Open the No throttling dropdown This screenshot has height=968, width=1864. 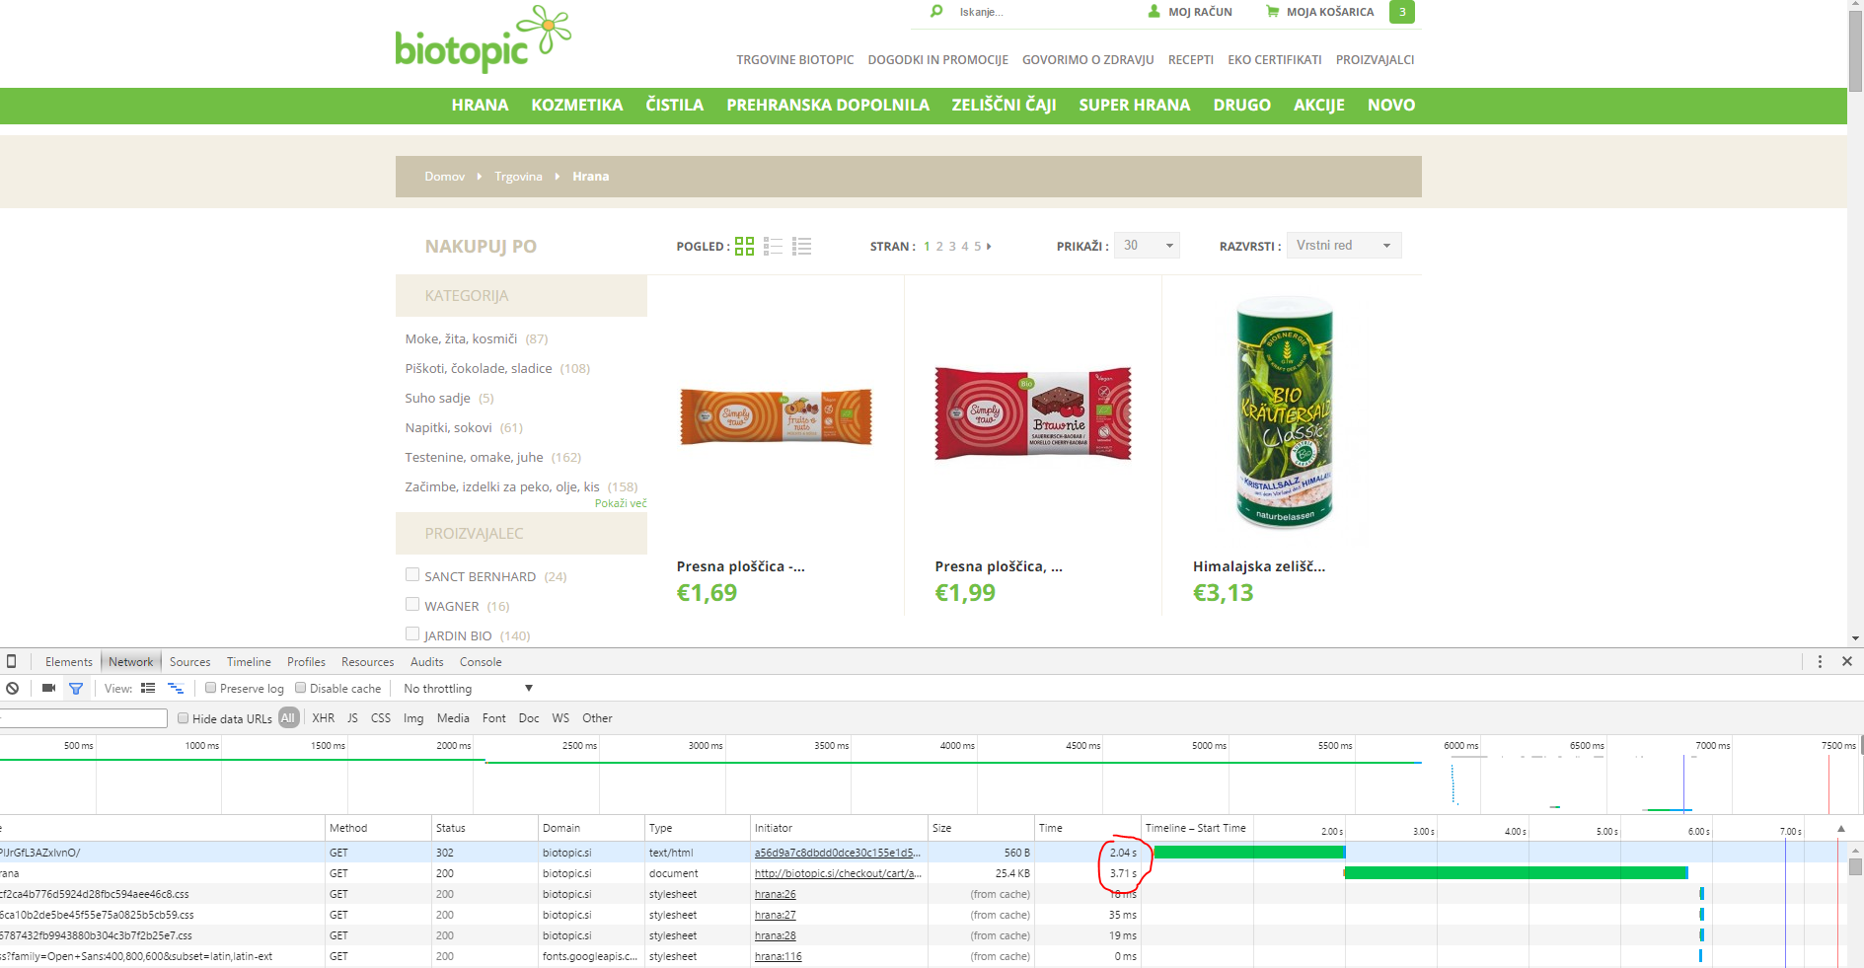(x=468, y=689)
